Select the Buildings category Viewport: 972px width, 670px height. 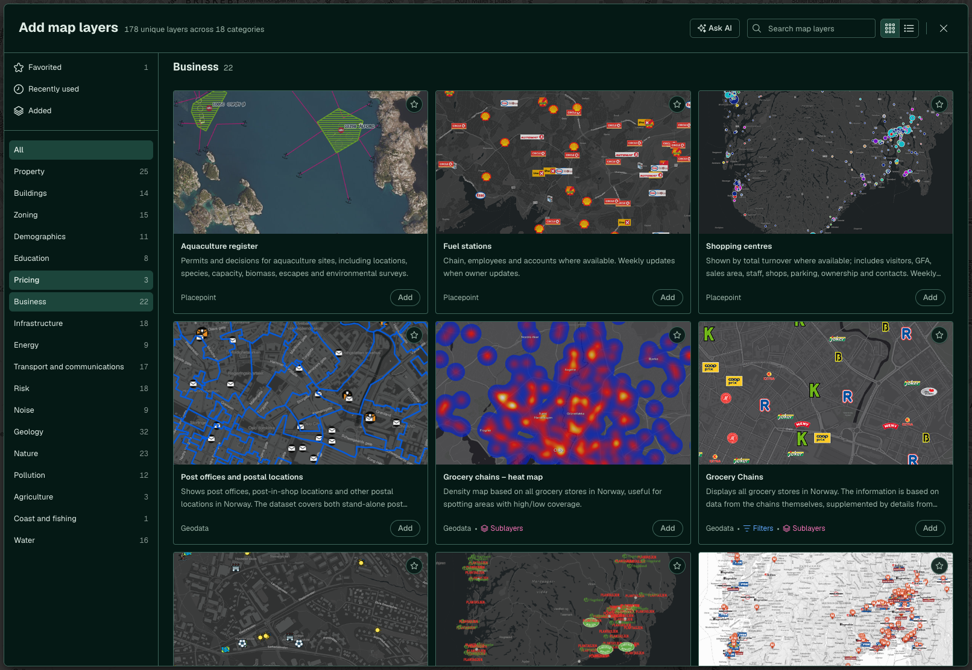pos(81,193)
